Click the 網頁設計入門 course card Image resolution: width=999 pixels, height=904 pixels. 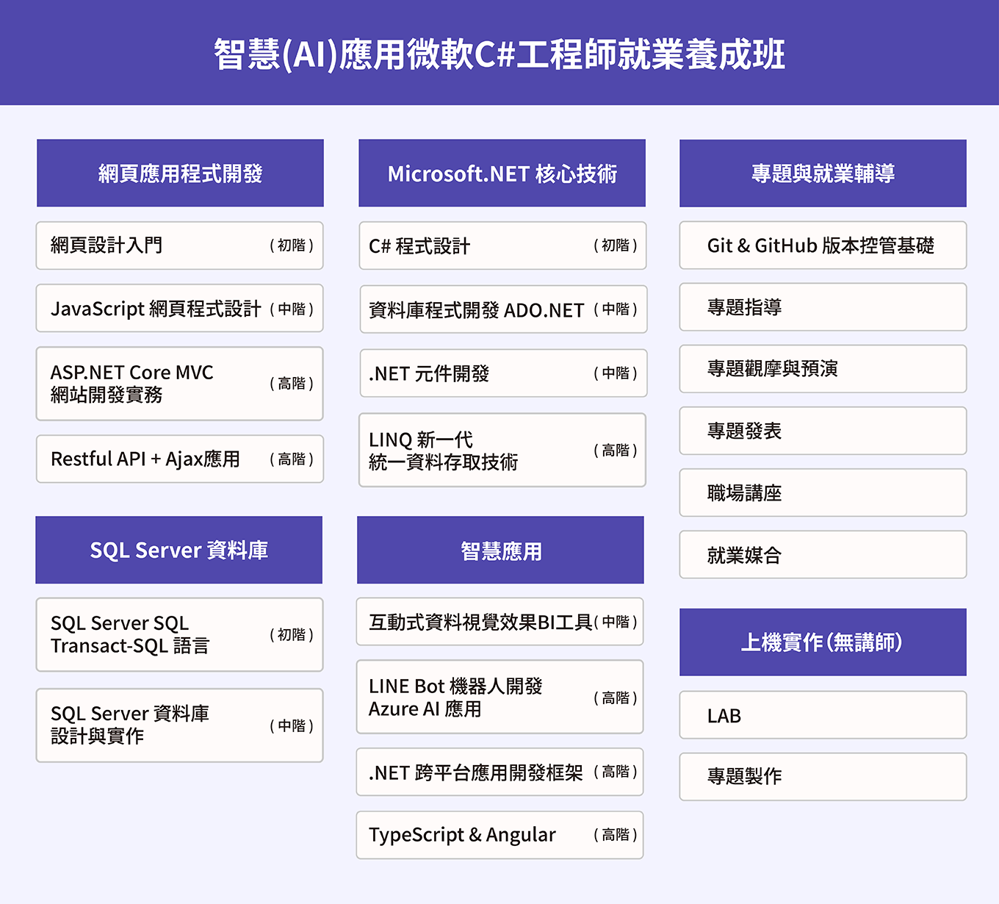[179, 246]
